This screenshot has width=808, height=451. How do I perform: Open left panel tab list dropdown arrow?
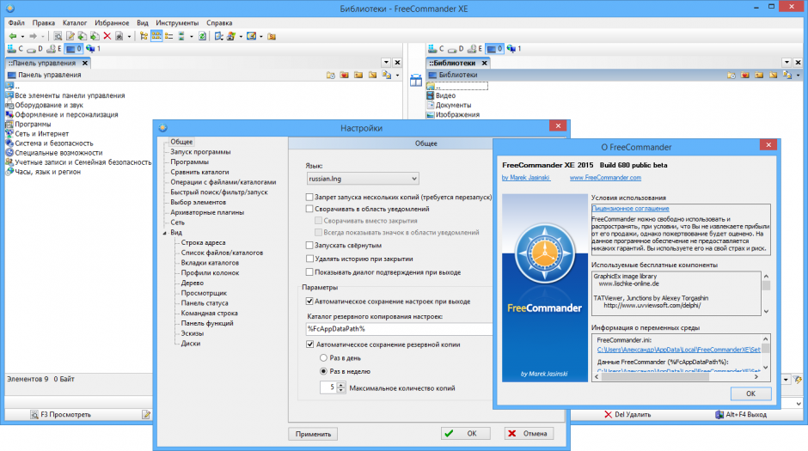point(386,63)
